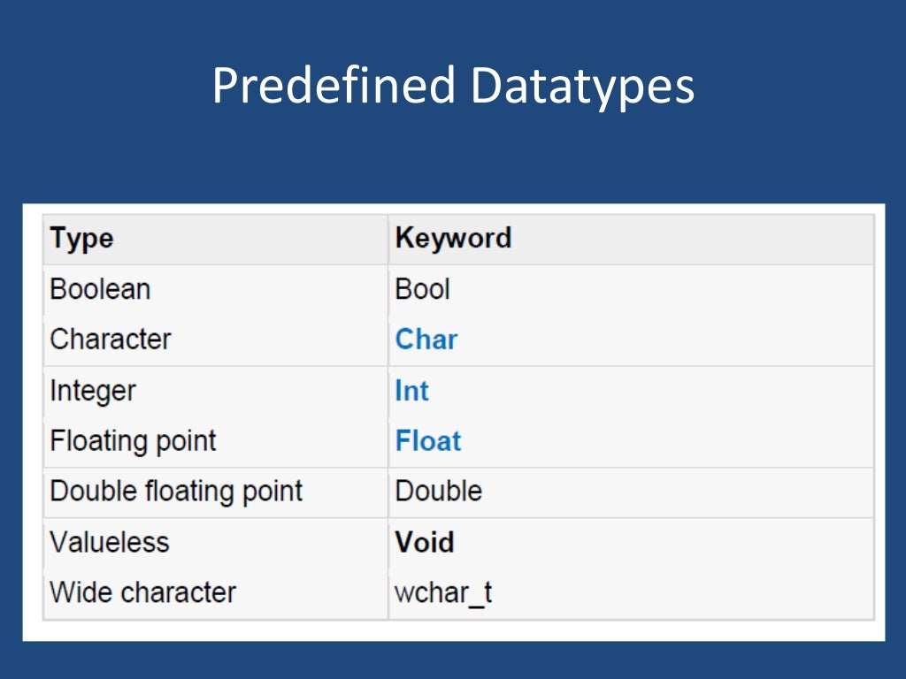This screenshot has height=679, width=906.
Task: Click the 'wchar_t' keyword text
Action: tap(443, 592)
